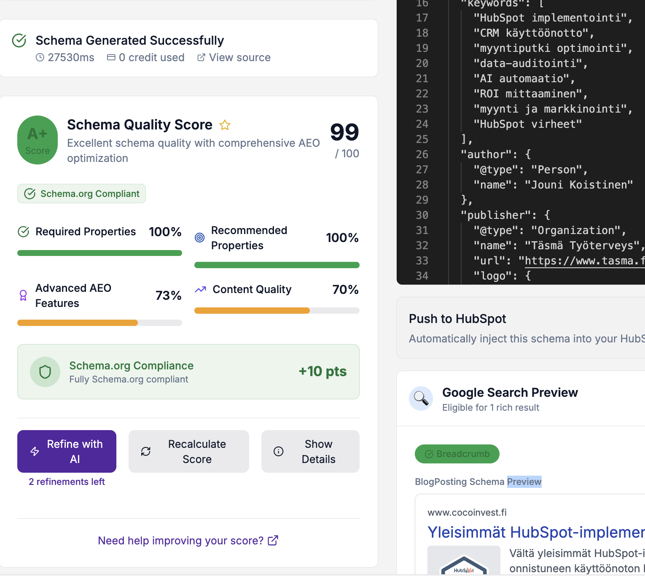Open the Yleisimmät HubSpot search result title
The width and height of the screenshot is (645, 576).
(535, 533)
